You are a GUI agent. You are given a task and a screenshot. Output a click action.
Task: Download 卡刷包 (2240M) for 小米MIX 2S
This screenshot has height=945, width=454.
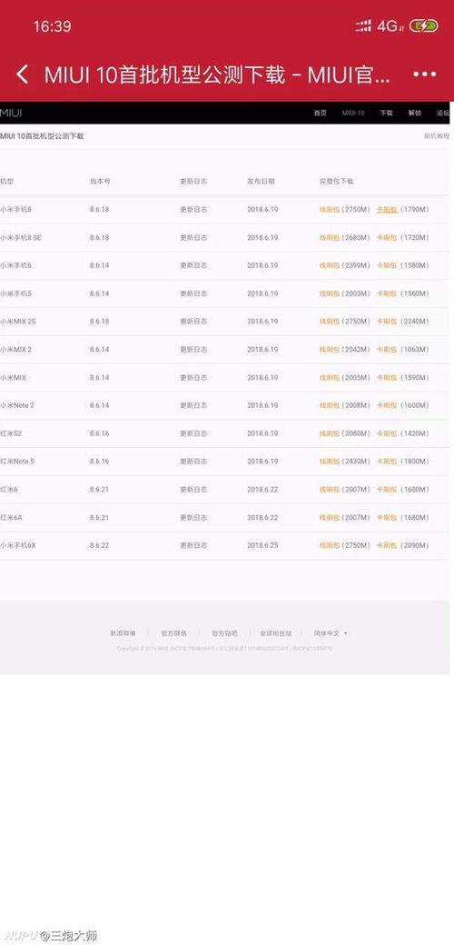coord(387,322)
